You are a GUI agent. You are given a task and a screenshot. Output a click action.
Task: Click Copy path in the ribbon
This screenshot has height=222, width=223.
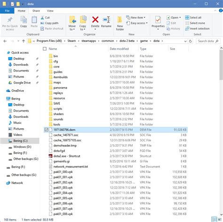(49, 23)
